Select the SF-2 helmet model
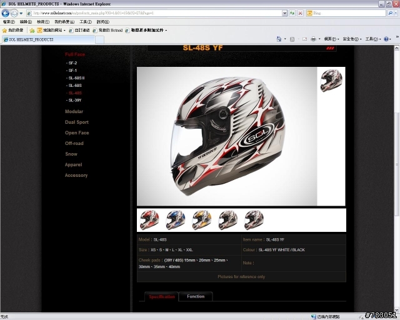This screenshot has width=400, height=320. coord(72,62)
